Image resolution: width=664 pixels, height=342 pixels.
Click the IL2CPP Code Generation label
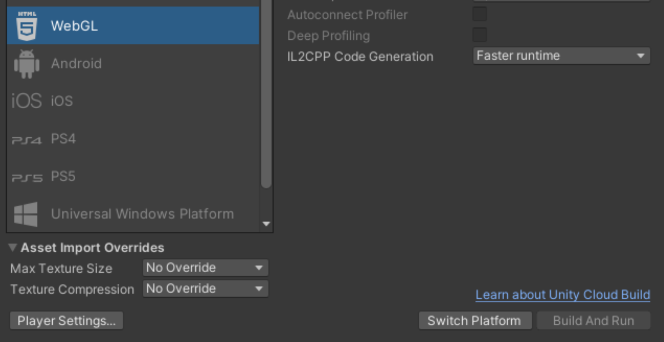pyautogui.click(x=360, y=56)
